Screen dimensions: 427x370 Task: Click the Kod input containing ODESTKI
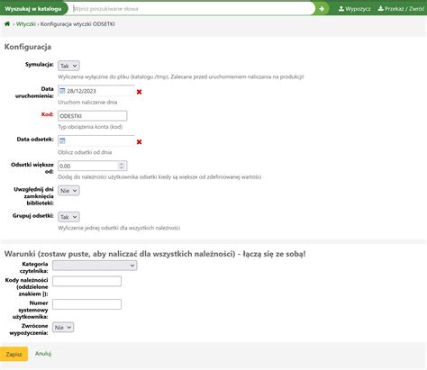93,116
